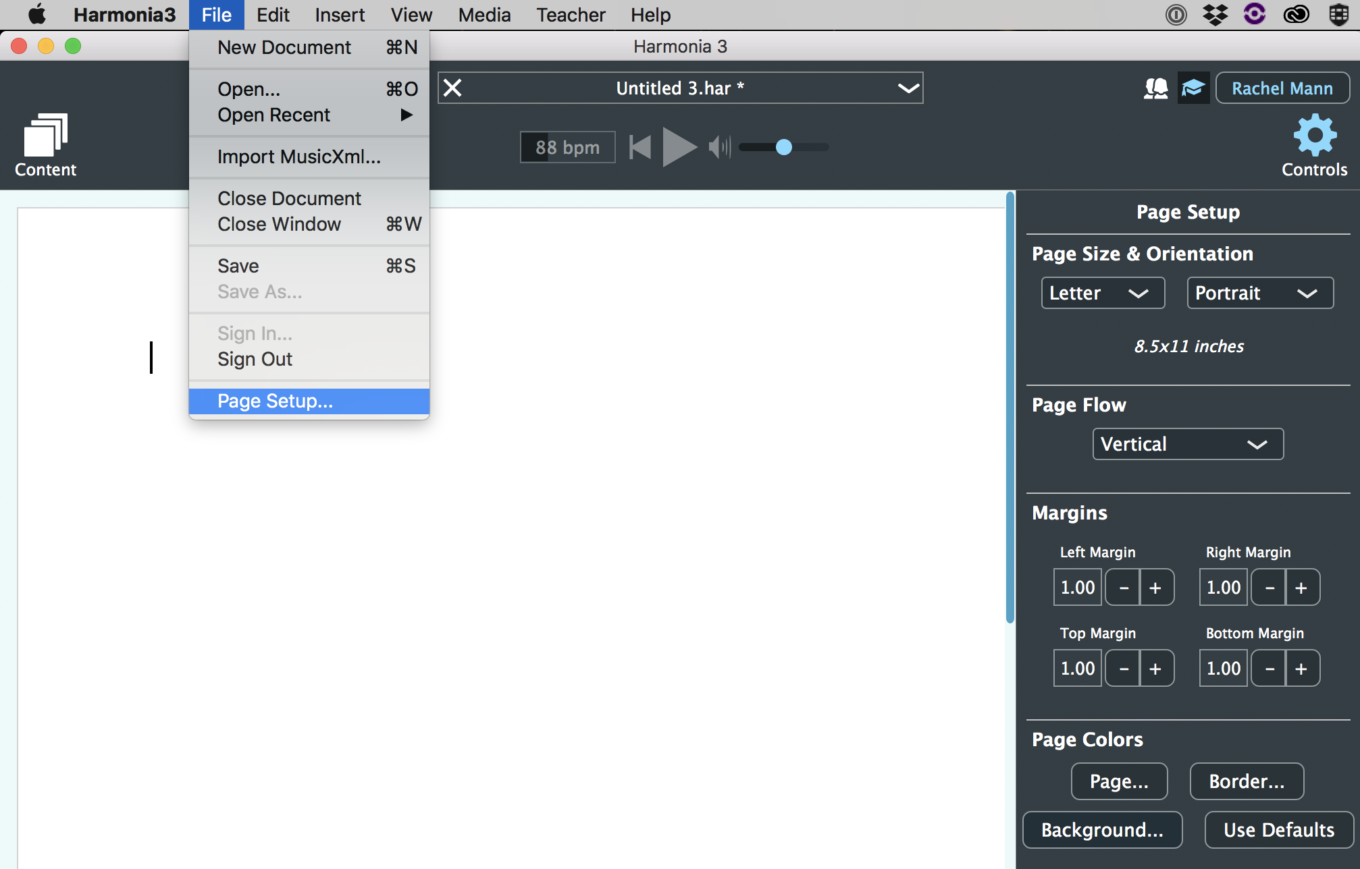Click the Bottom Margin value field
Viewport: 1360px width, 869px height.
tap(1224, 669)
